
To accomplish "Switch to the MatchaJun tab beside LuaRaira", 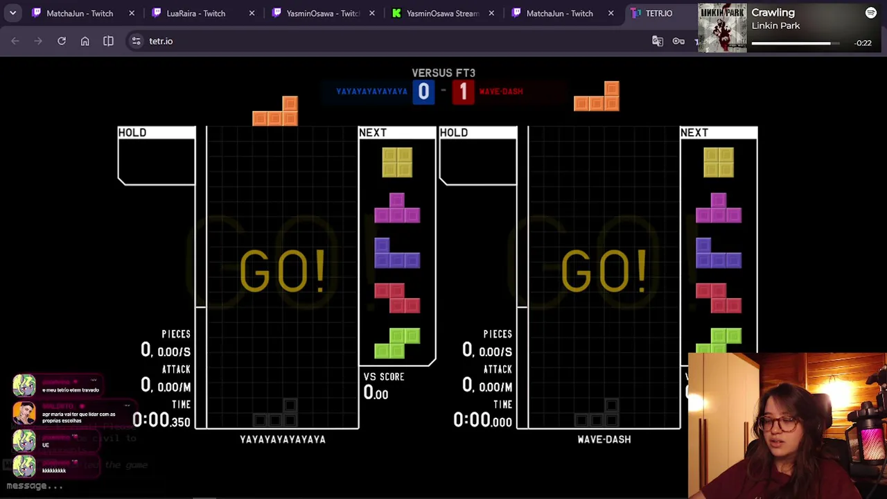I will click(80, 13).
